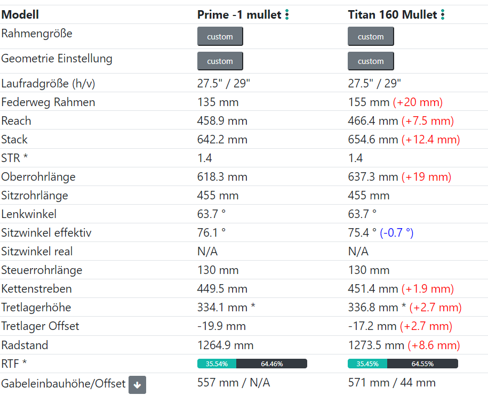Set custom Geometrie Einstellung for Titan 160 Mullet
Screen dimensions: 488x395
pyautogui.click(x=371, y=61)
